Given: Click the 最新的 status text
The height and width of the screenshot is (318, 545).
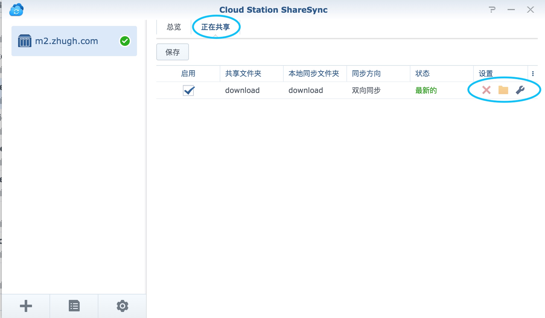Looking at the screenshot, I should point(426,90).
